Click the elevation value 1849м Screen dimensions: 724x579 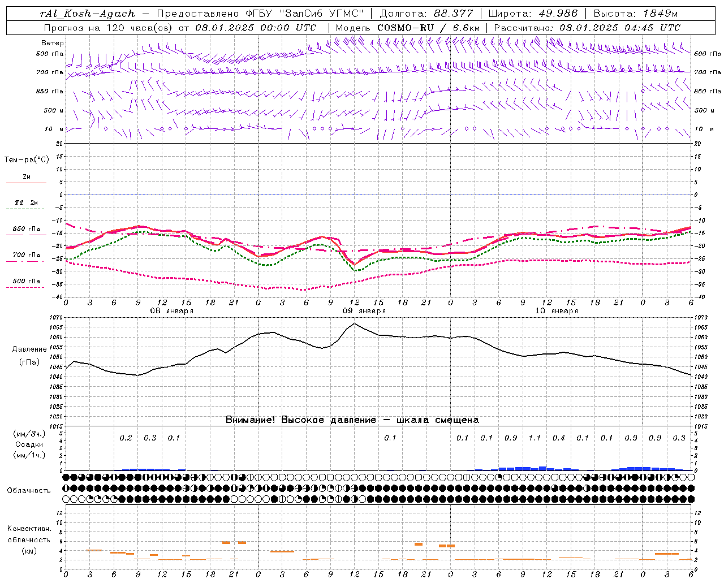(x=660, y=14)
